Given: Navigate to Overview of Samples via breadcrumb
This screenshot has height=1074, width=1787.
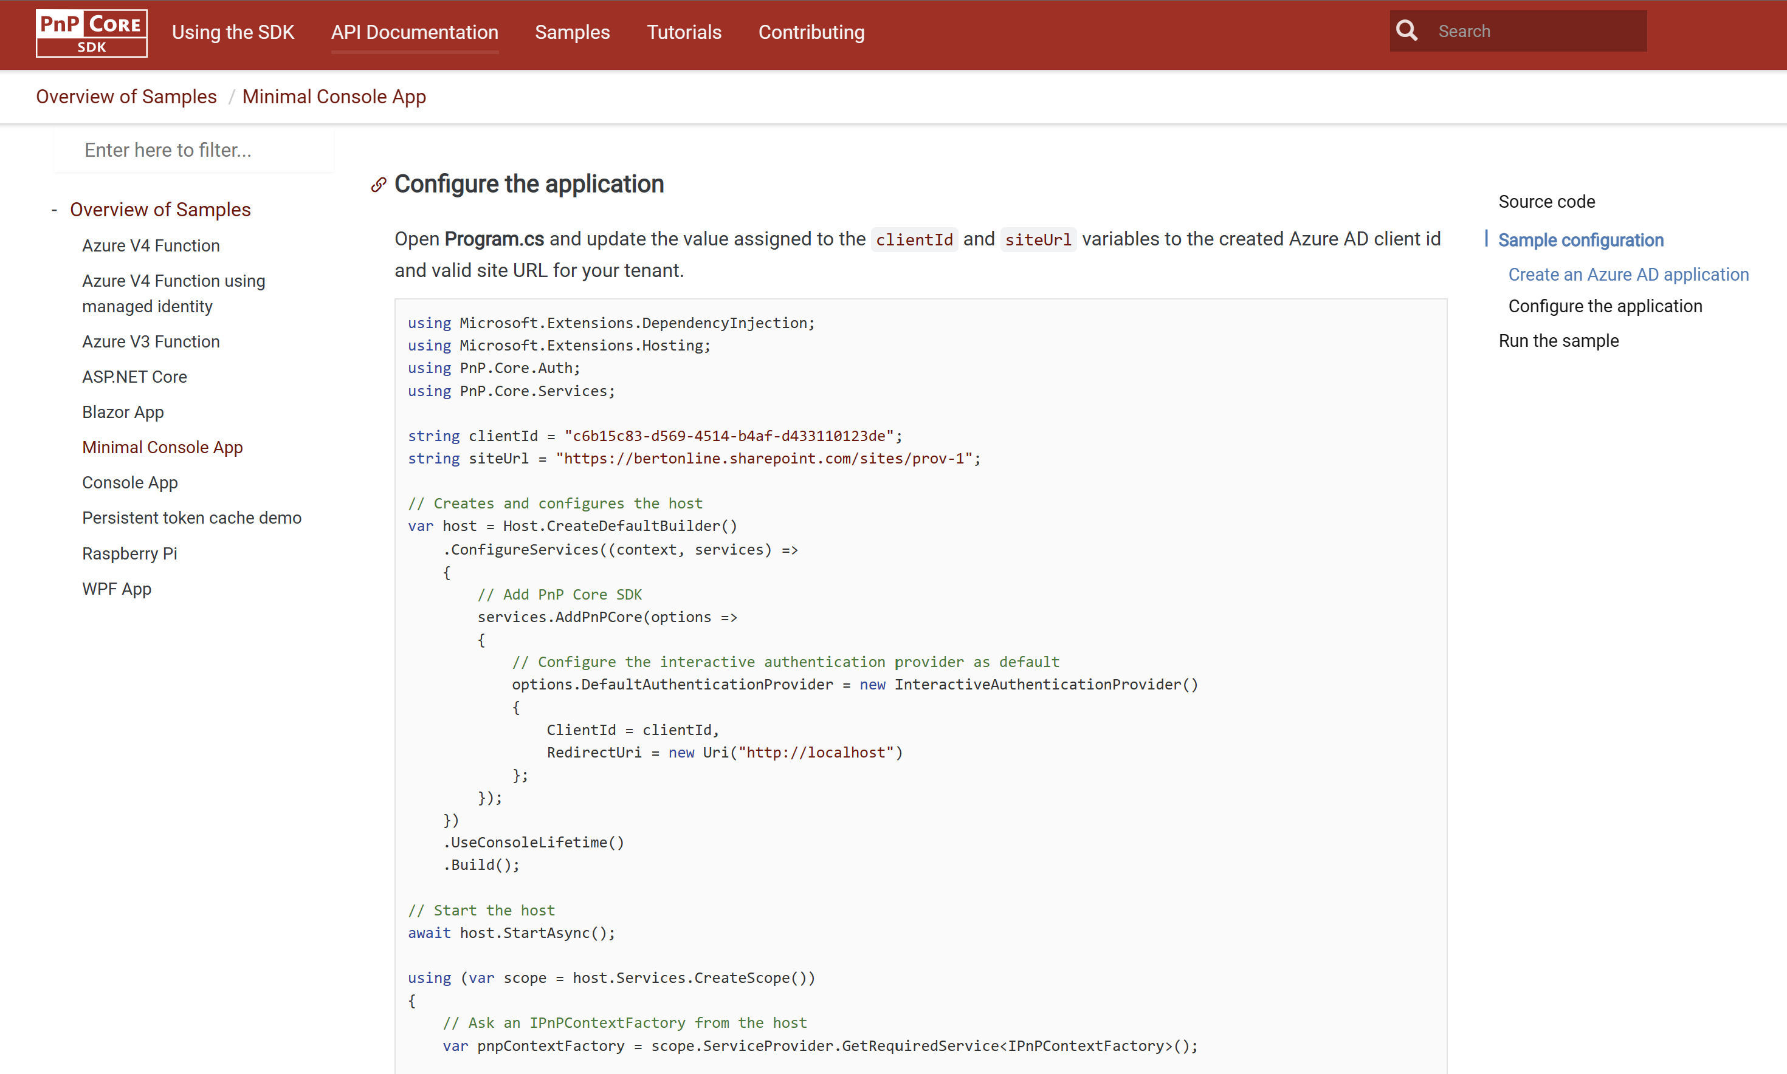Looking at the screenshot, I should [126, 96].
